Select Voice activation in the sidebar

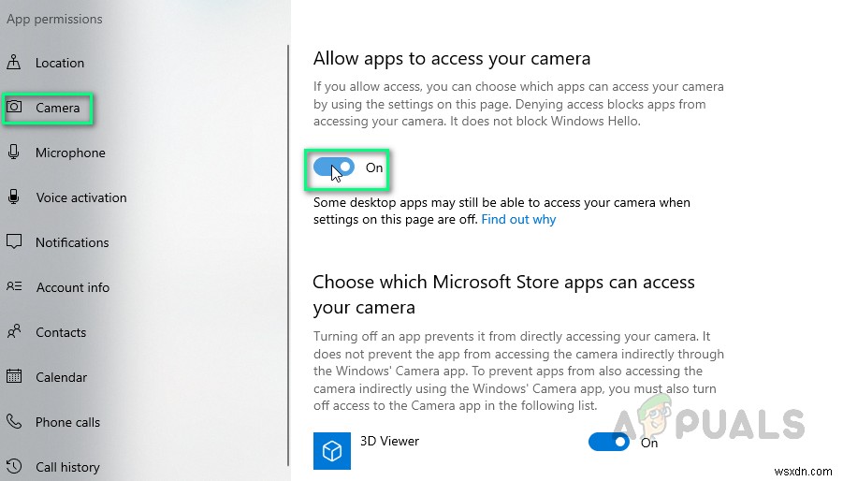(80, 197)
